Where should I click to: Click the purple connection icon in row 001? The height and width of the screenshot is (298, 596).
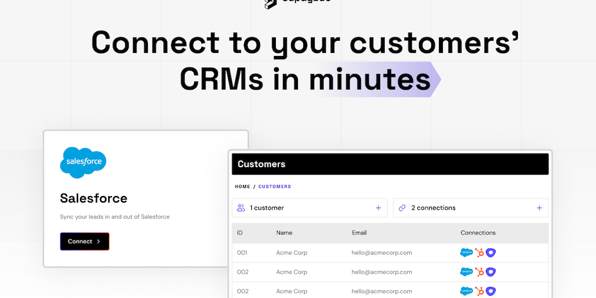click(x=491, y=253)
